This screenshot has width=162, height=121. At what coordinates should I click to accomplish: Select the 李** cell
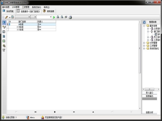[x=46, y=30]
